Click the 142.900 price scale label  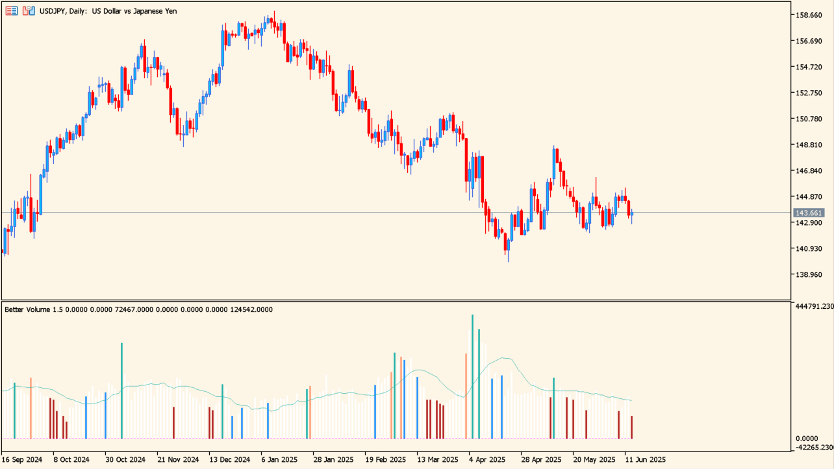point(809,222)
